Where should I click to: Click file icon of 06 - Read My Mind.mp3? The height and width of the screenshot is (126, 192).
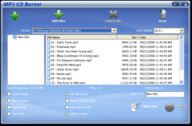[49, 65]
